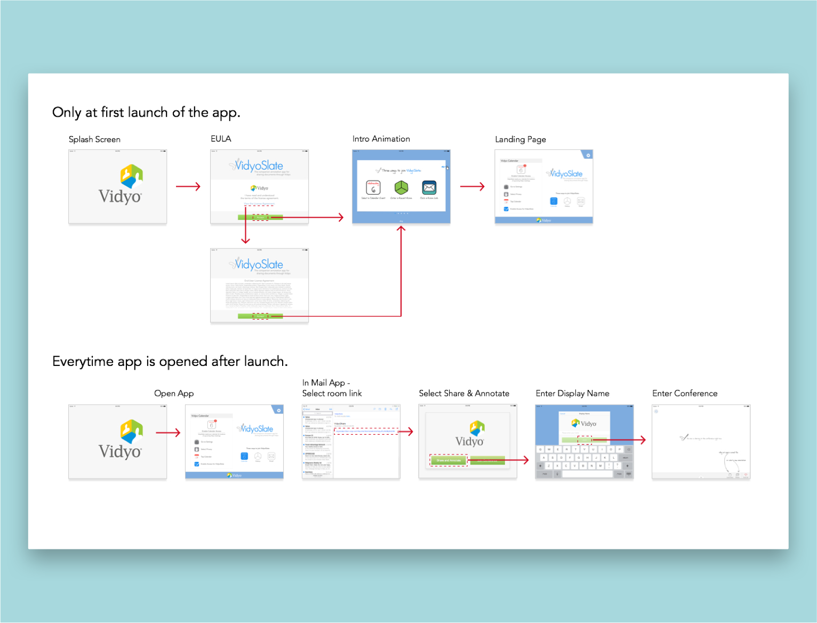This screenshot has height=623, width=817.
Task: Click the "Landing Page" heading label
Action: 520,139
